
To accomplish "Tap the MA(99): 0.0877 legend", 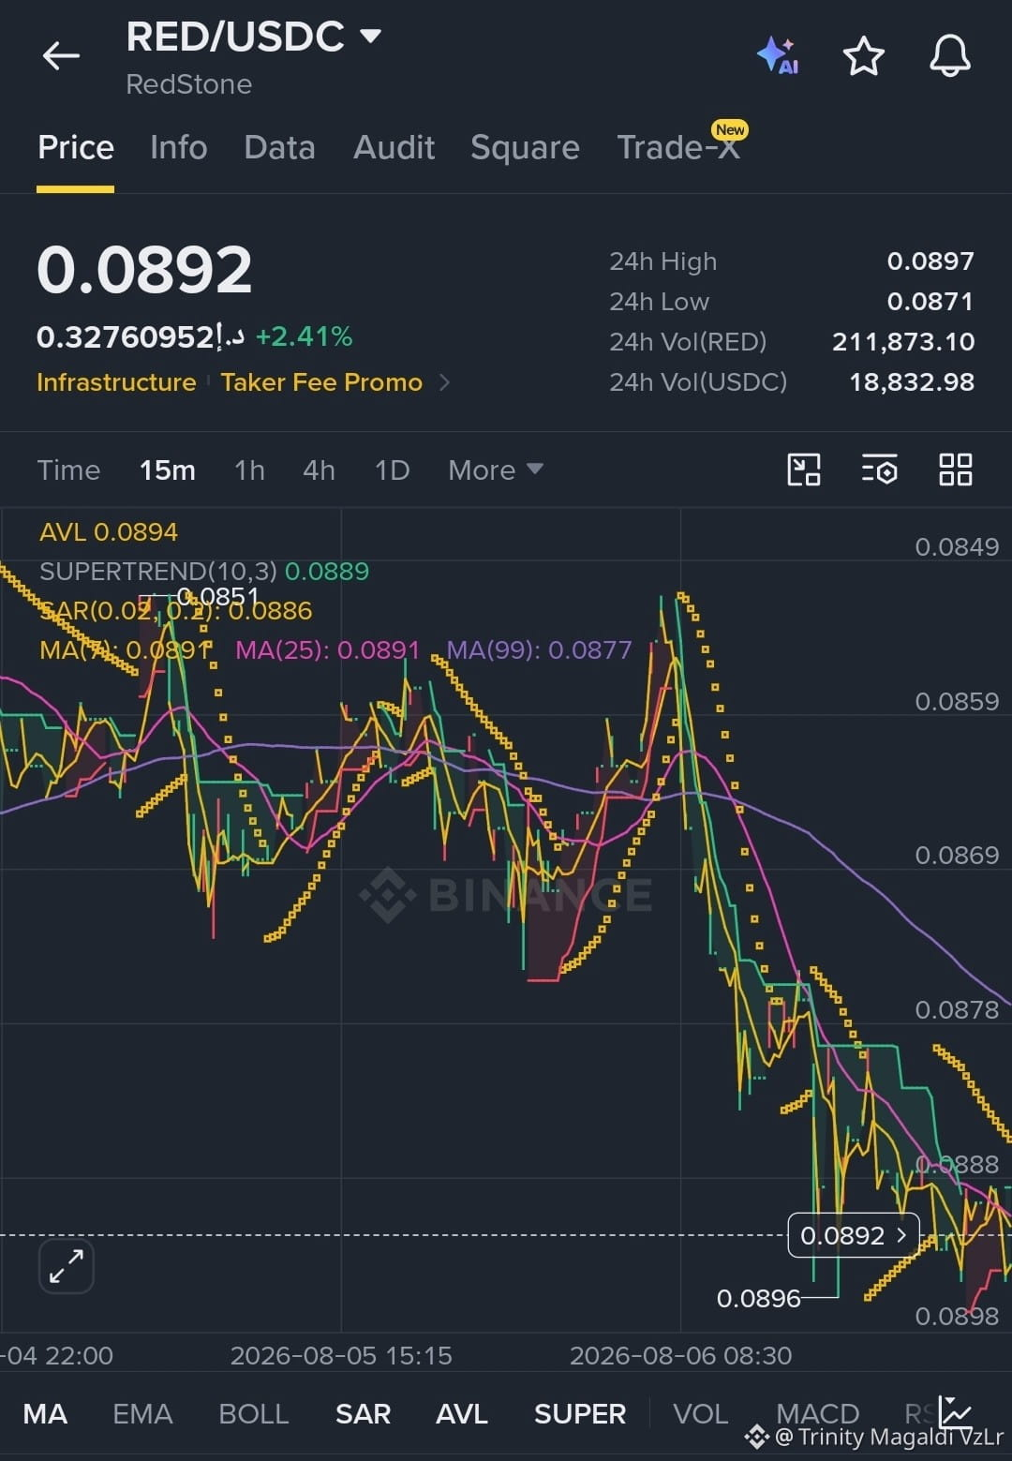I will pos(539,649).
